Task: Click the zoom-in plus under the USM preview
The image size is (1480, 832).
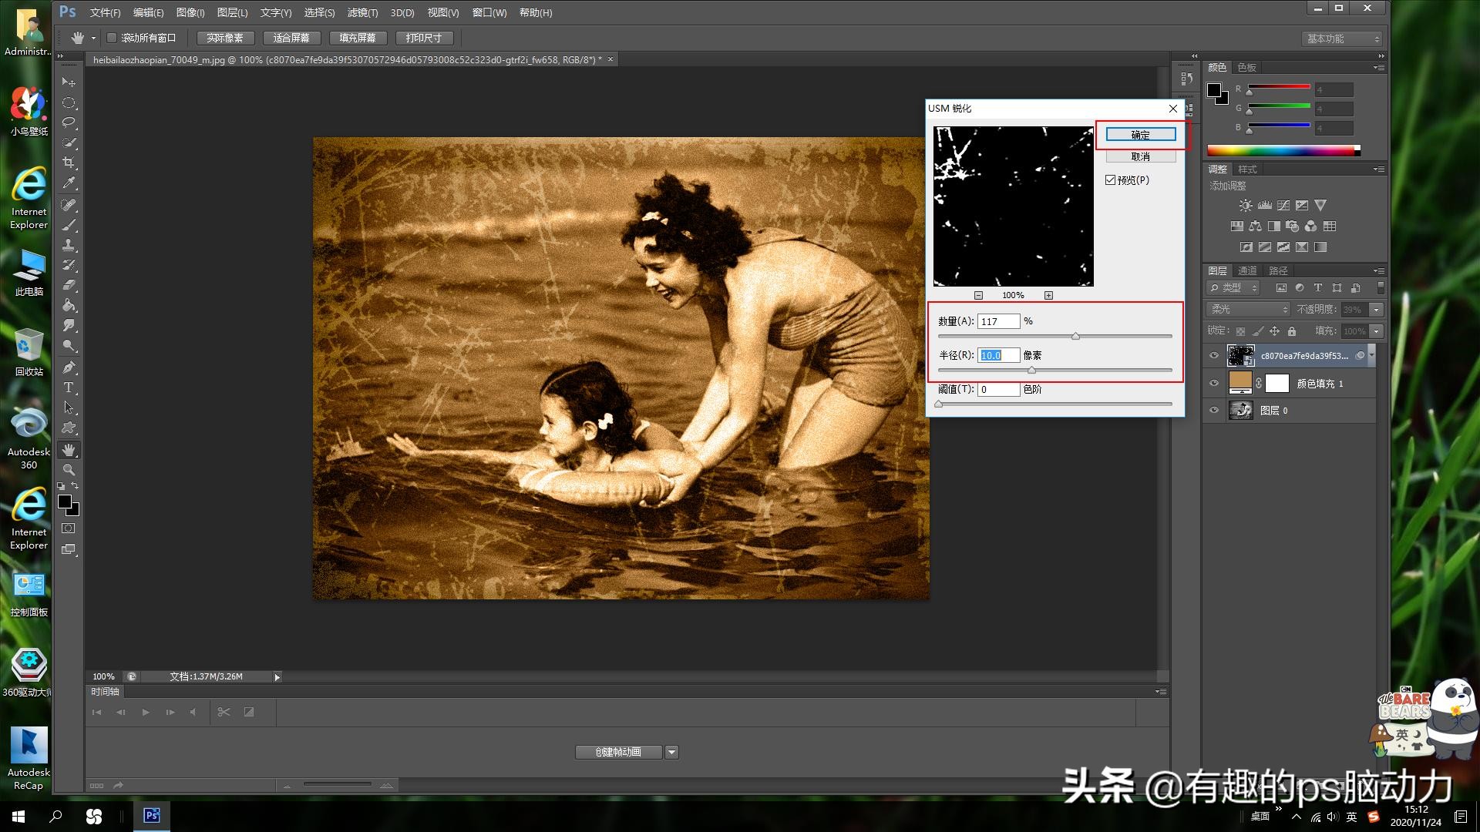Action: click(1048, 295)
